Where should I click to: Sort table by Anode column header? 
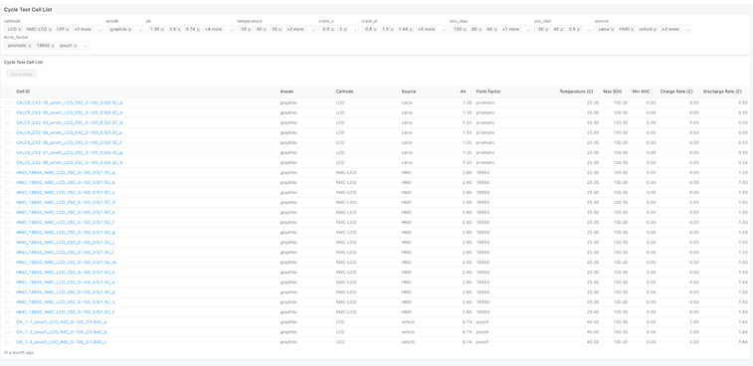[286, 91]
